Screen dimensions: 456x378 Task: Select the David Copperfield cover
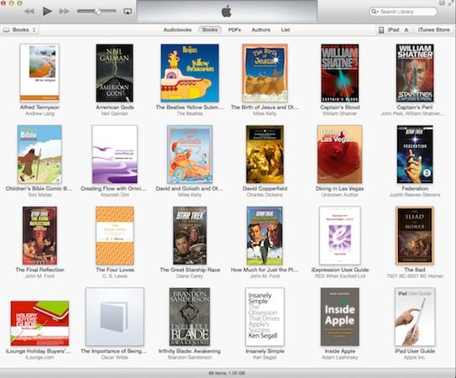[x=265, y=154]
